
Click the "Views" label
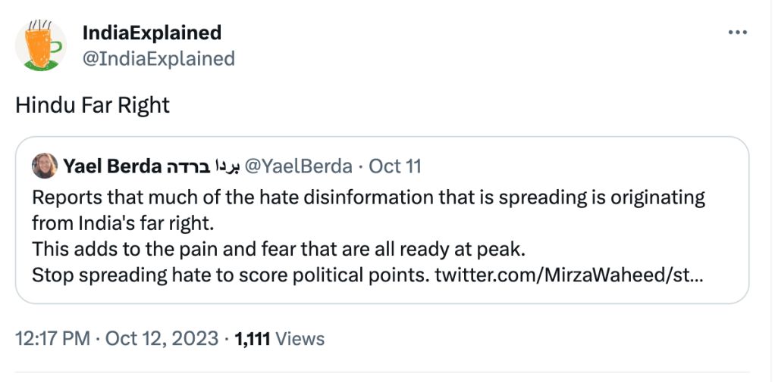[300, 339]
